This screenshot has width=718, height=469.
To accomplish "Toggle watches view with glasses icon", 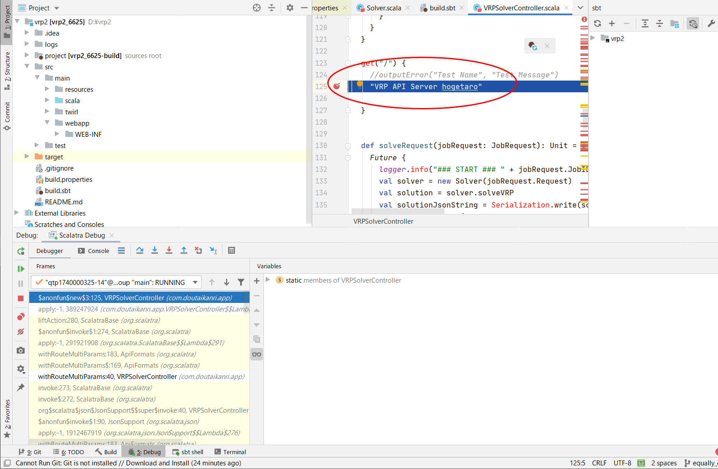I will point(257,354).
